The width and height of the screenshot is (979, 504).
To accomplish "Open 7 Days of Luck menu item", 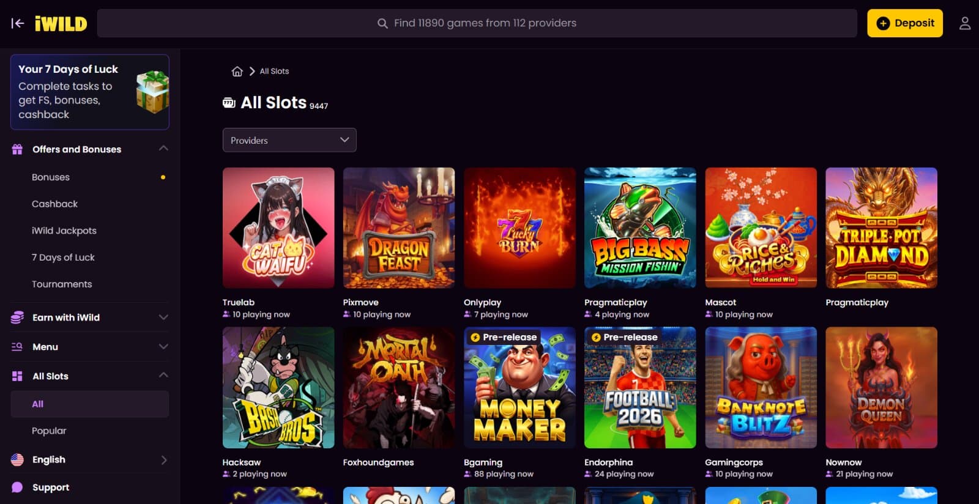I will [63, 258].
